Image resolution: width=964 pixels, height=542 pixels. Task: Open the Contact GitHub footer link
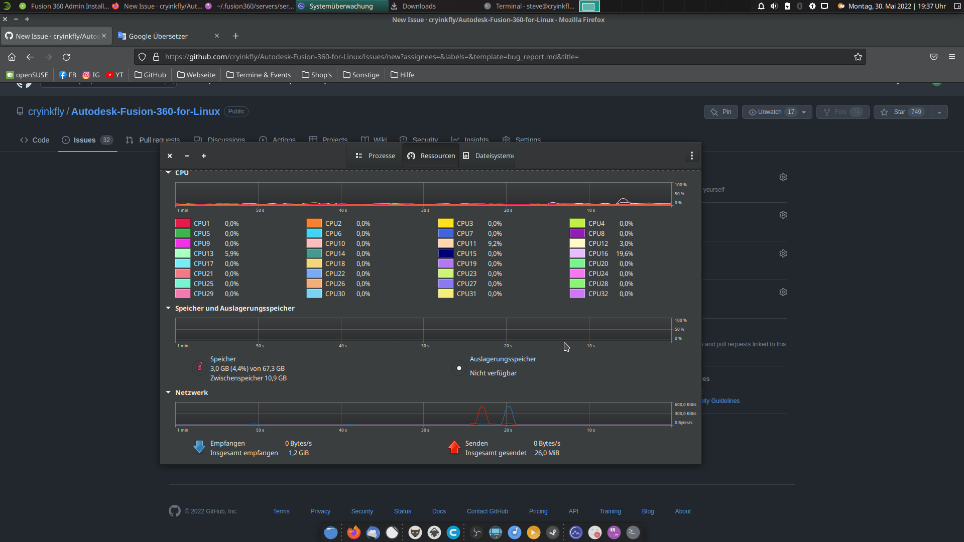pos(487,511)
